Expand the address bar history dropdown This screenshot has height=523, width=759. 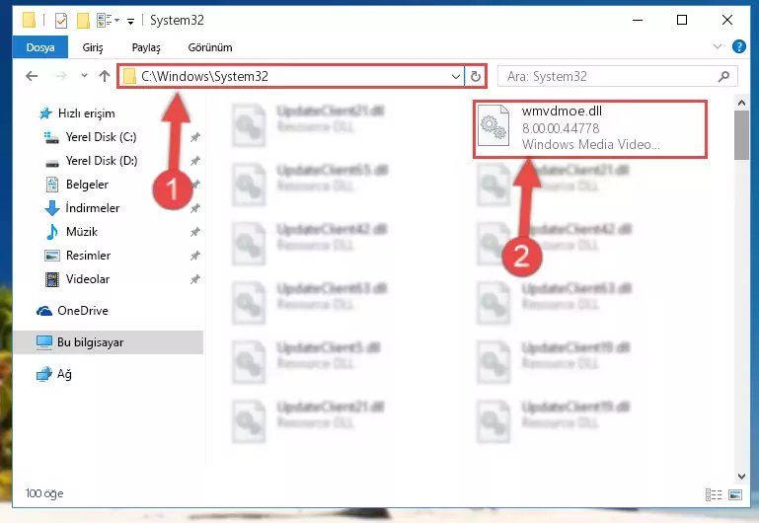point(455,76)
